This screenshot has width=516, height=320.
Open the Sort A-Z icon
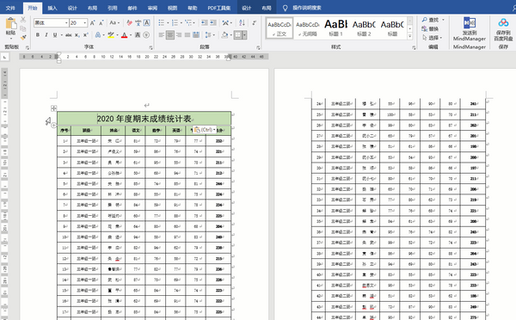(242, 22)
